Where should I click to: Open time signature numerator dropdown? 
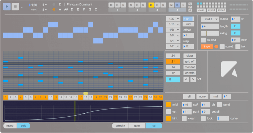[x=44, y=5]
